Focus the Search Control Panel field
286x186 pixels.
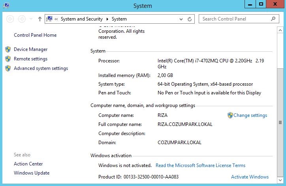(239, 19)
